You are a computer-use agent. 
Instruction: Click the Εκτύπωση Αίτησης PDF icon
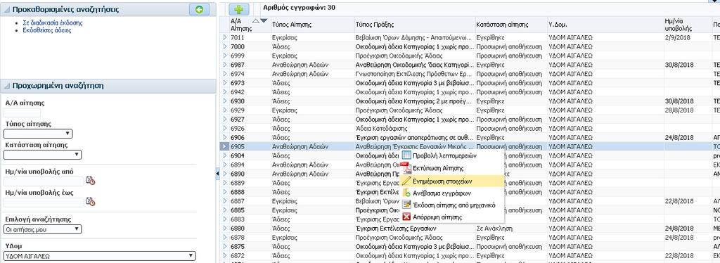tap(406, 169)
